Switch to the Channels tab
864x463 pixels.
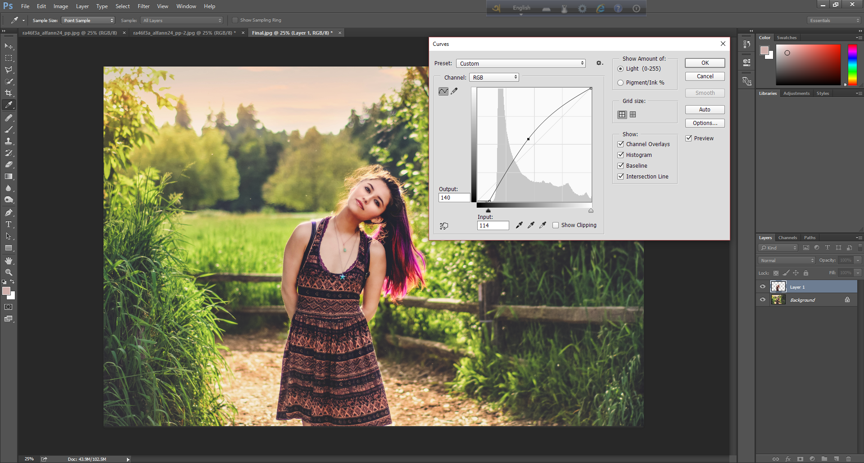click(x=787, y=238)
